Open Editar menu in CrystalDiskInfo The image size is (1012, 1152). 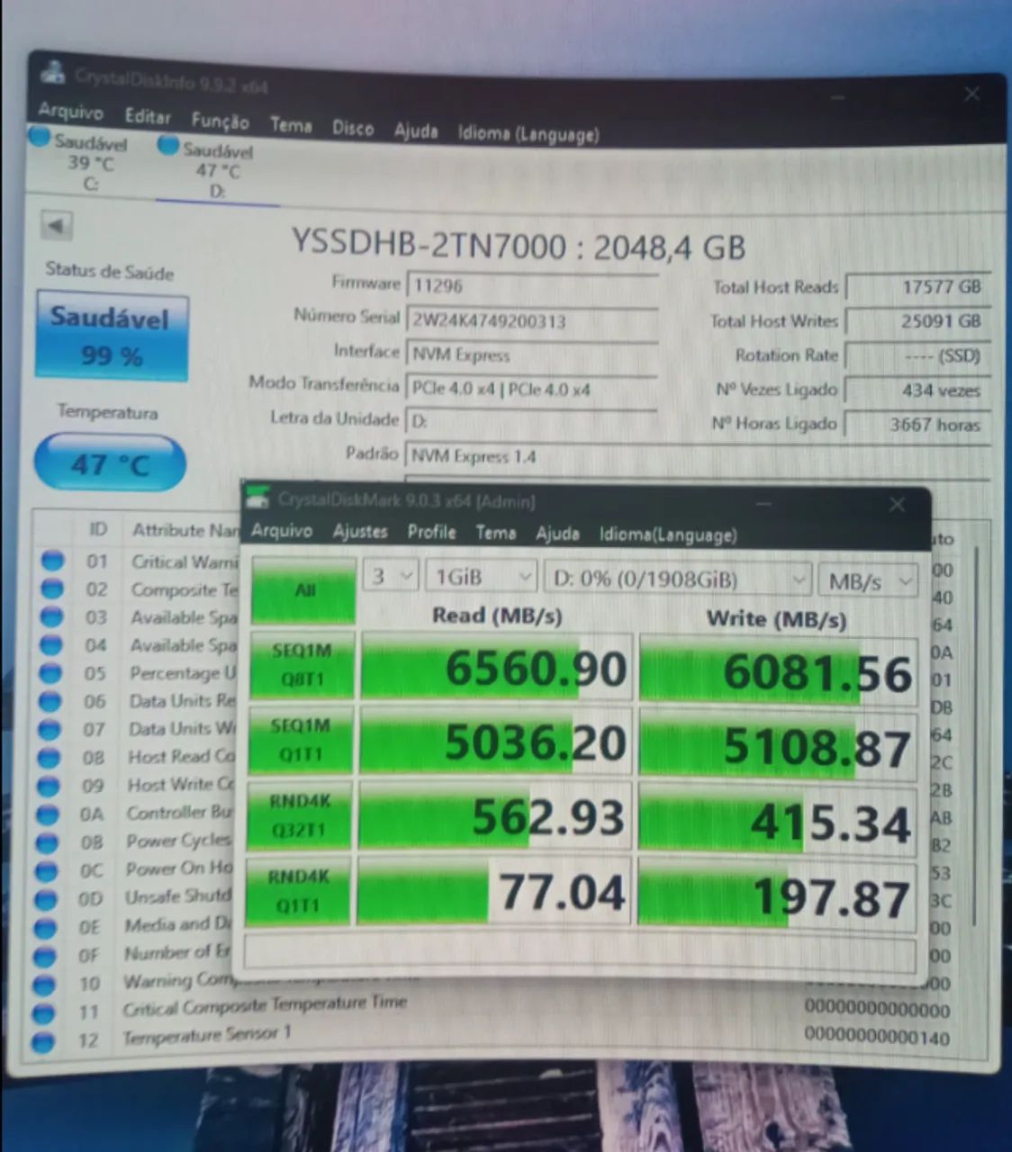pyautogui.click(x=148, y=116)
